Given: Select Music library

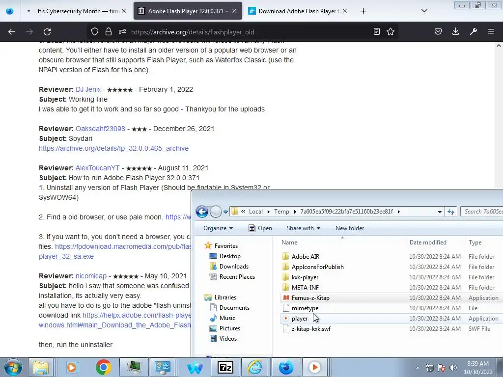Looking at the screenshot, I should tap(227, 318).
